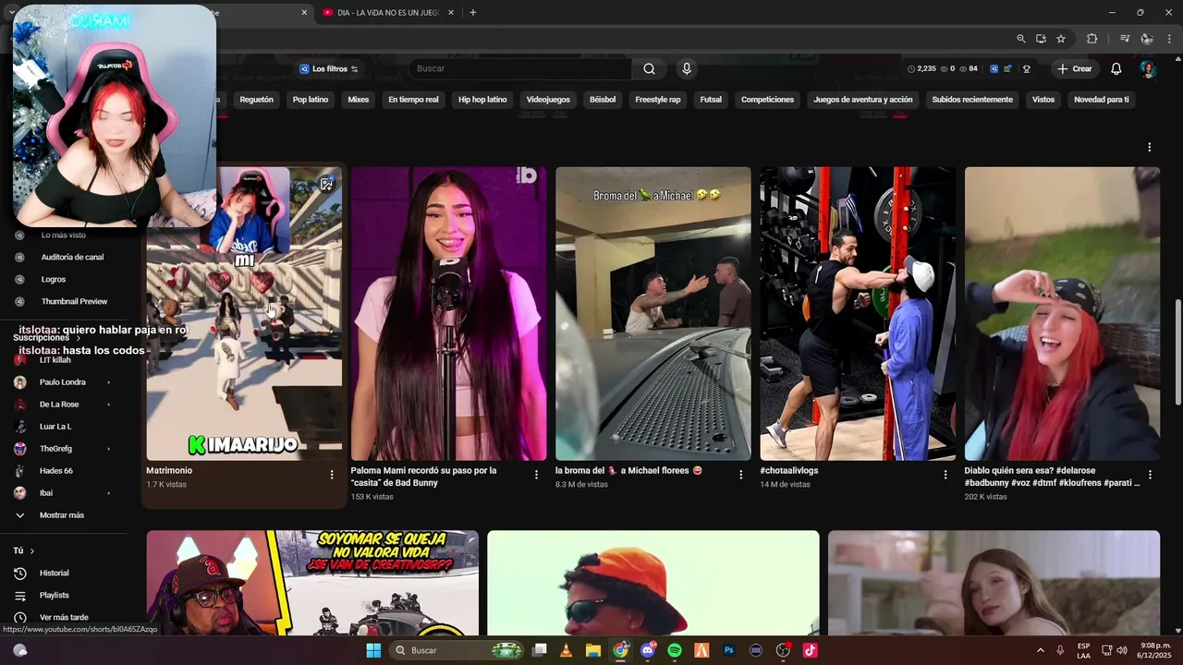1183x665 pixels.
Task: Open options for Diablo quién sera esa short
Action: 1150,475
